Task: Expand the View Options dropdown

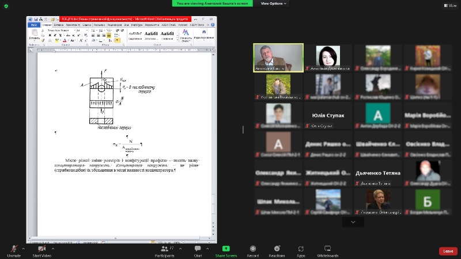Action: coord(273,3)
